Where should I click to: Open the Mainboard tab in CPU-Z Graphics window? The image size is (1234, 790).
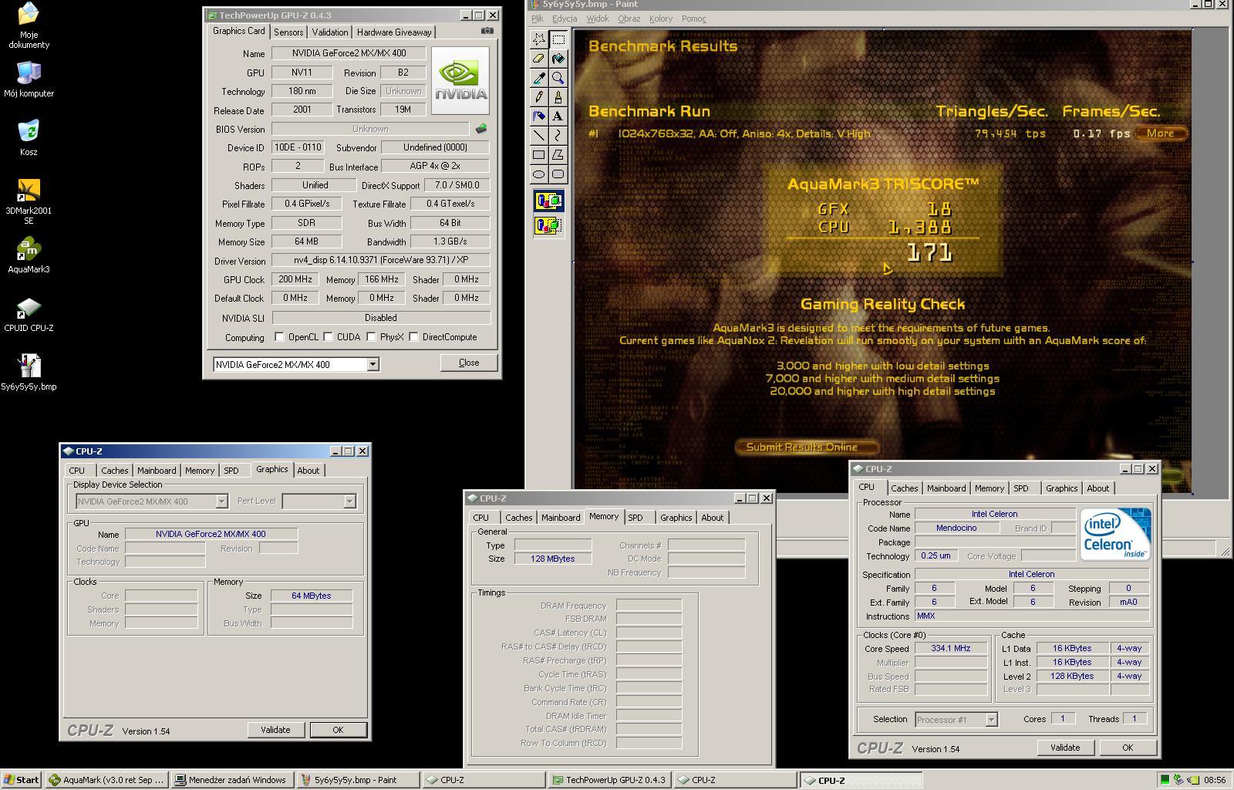point(157,471)
